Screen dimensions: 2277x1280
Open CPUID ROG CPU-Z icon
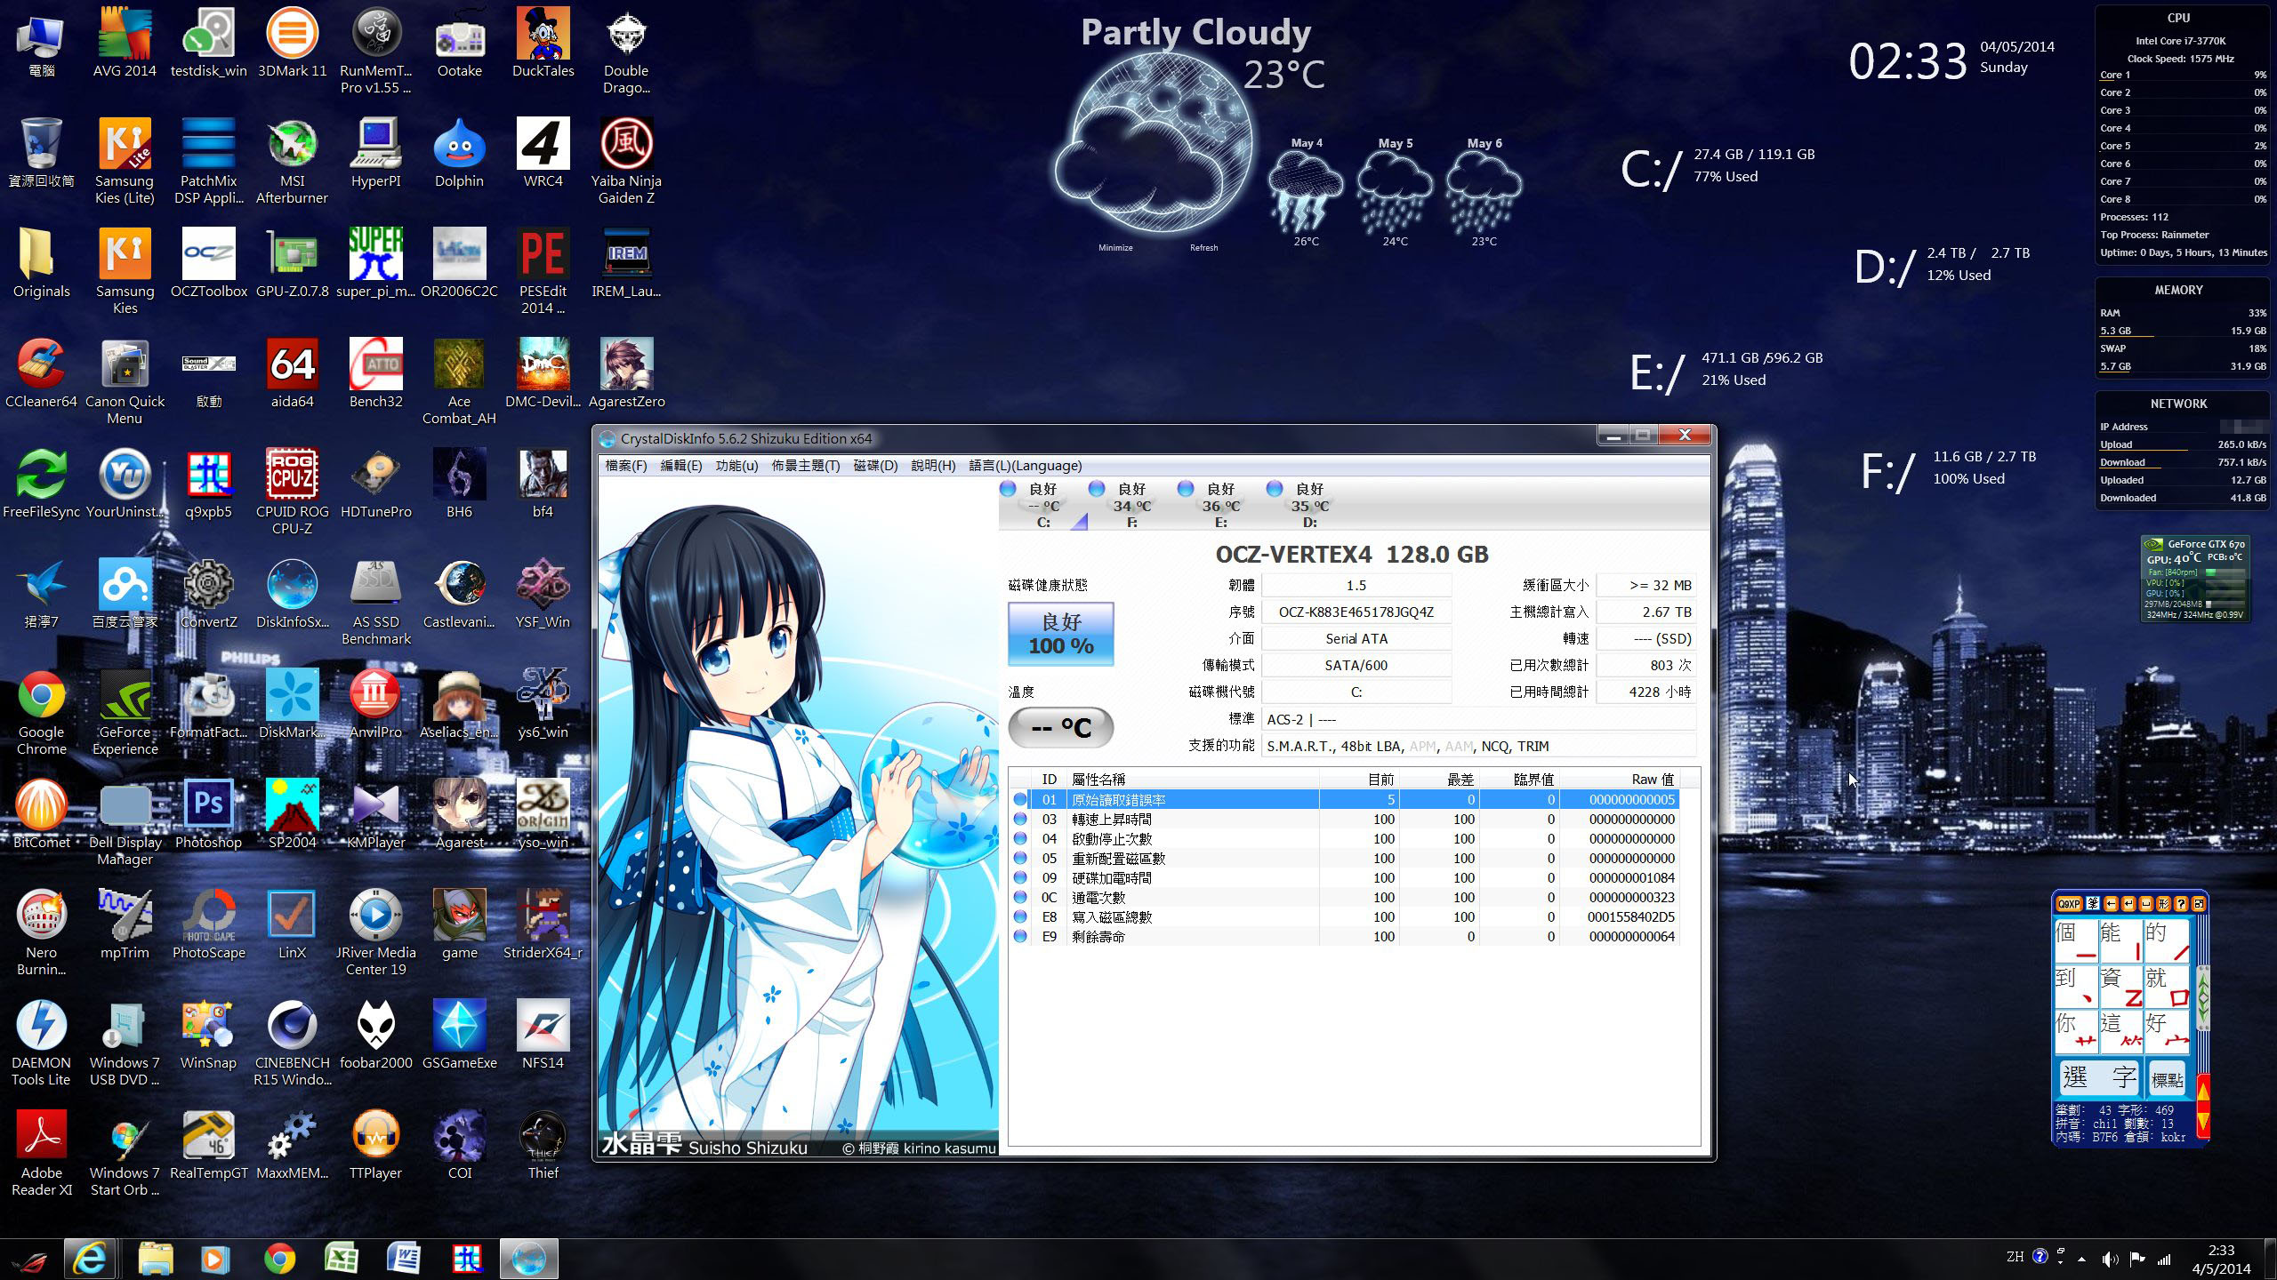click(x=292, y=492)
